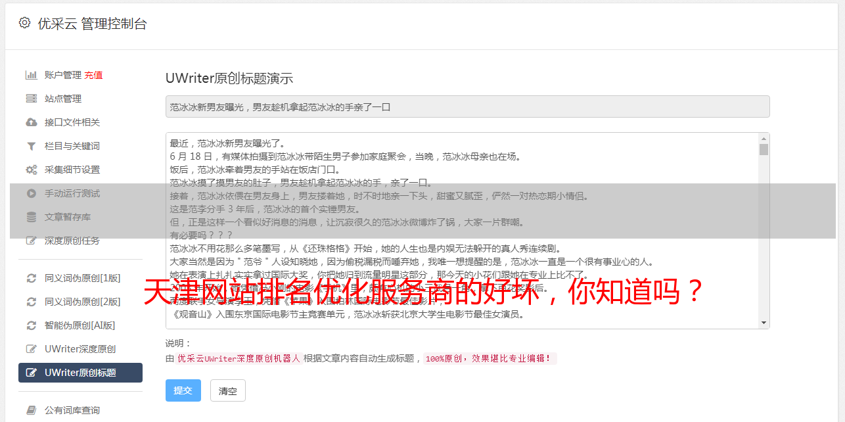The width and height of the screenshot is (845, 422).
Task: Click the 清空 button
Action: tap(228, 390)
